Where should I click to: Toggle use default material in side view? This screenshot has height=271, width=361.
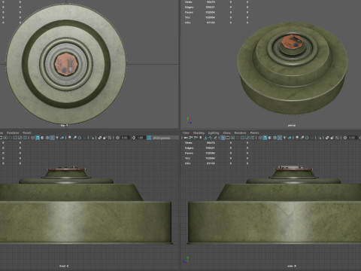270,138
